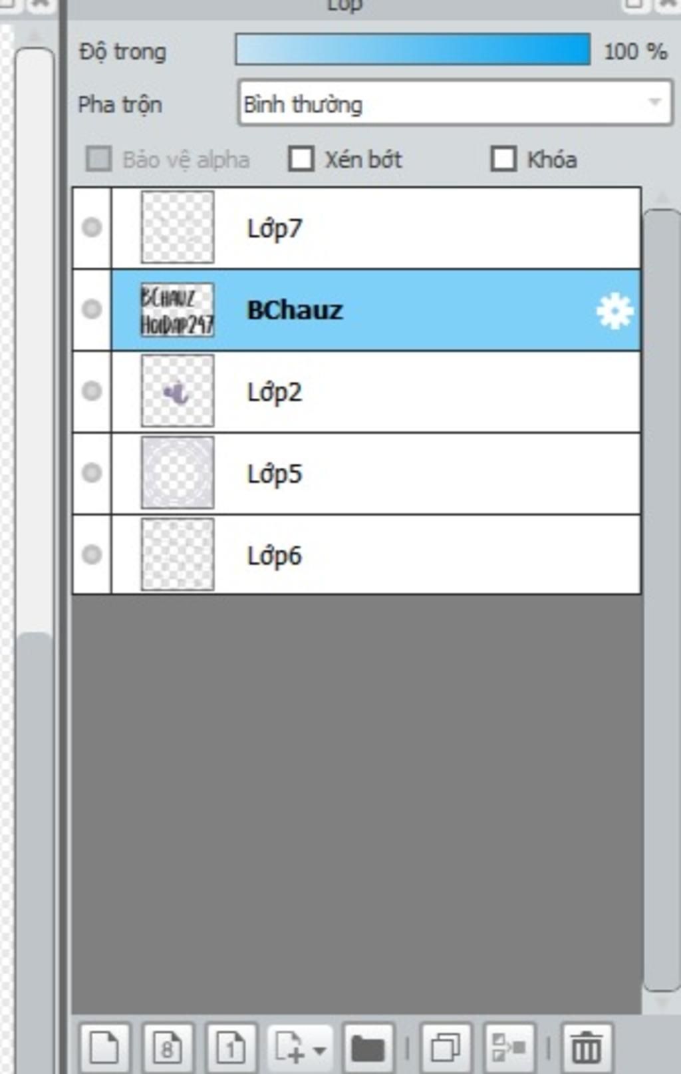
Task: Tick the Khóa checkbox
Action: (x=503, y=160)
